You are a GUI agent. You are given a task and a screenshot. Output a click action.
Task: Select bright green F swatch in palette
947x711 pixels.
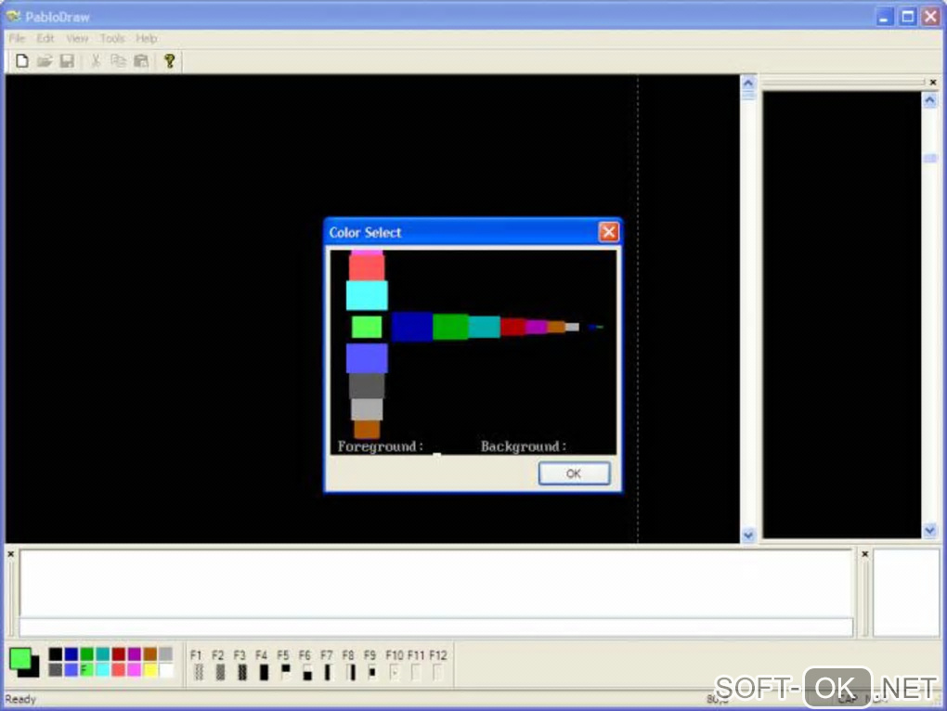(x=87, y=669)
